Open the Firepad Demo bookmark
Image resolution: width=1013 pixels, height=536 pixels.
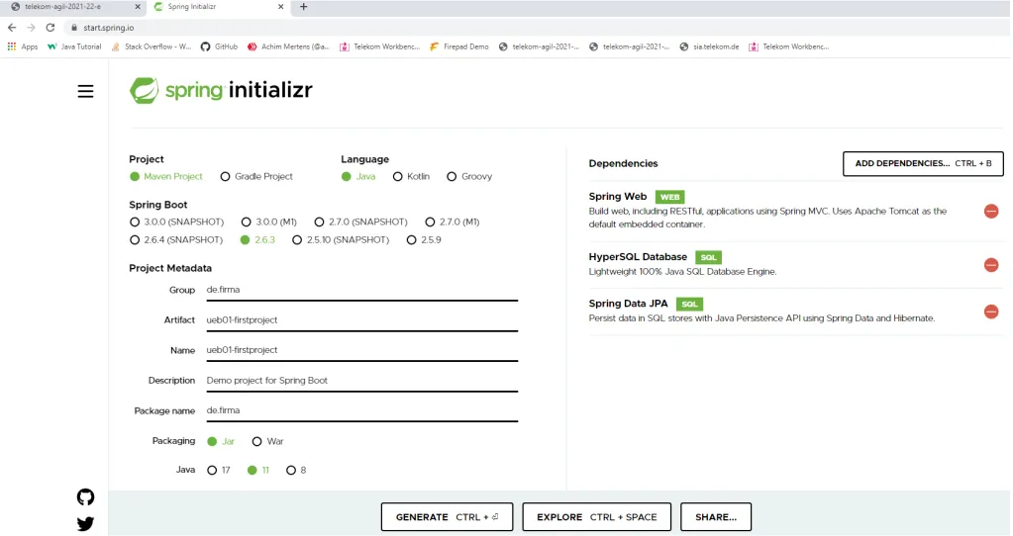click(459, 46)
